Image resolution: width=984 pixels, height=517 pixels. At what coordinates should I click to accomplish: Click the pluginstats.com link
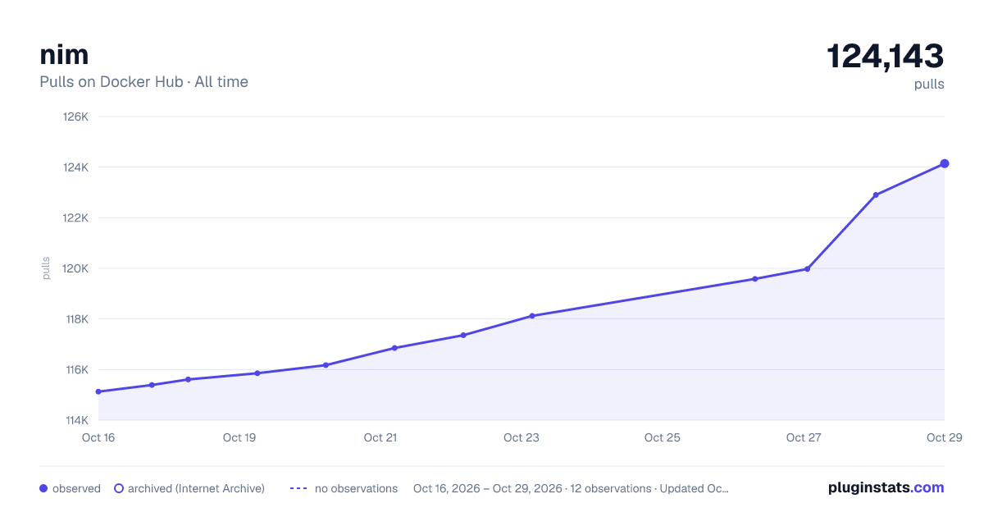(886, 487)
